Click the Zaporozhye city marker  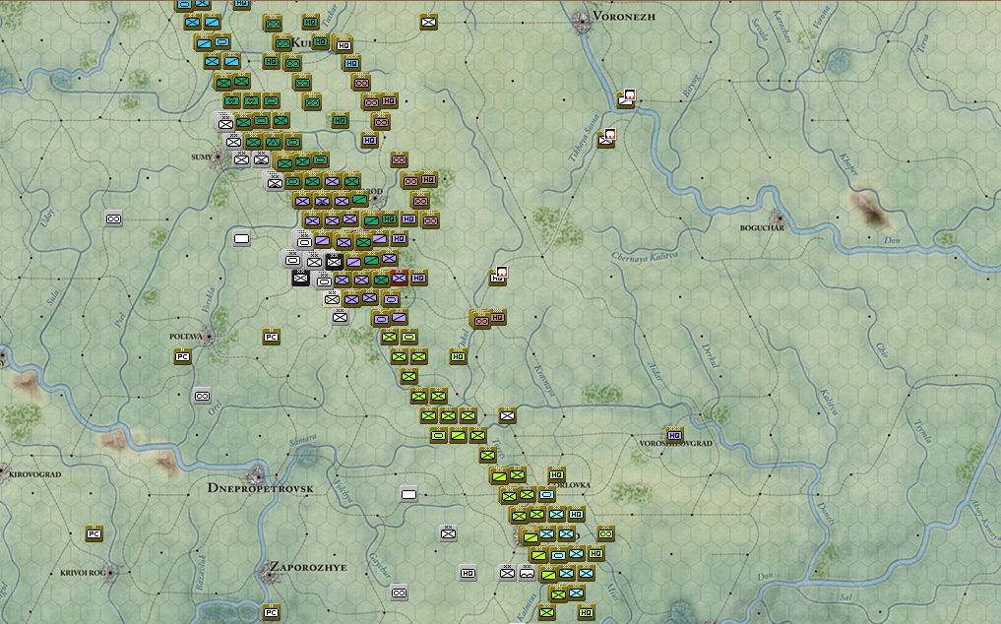[x=270, y=572]
